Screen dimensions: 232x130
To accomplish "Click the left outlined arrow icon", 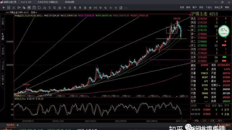I will 101,8.
